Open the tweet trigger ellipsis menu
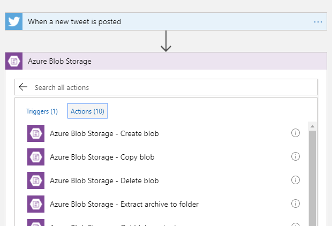 click(318, 22)
